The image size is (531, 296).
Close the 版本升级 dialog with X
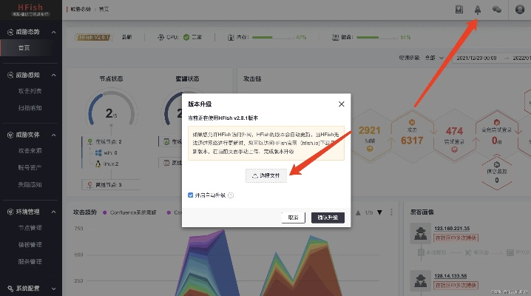pos(341,104)
